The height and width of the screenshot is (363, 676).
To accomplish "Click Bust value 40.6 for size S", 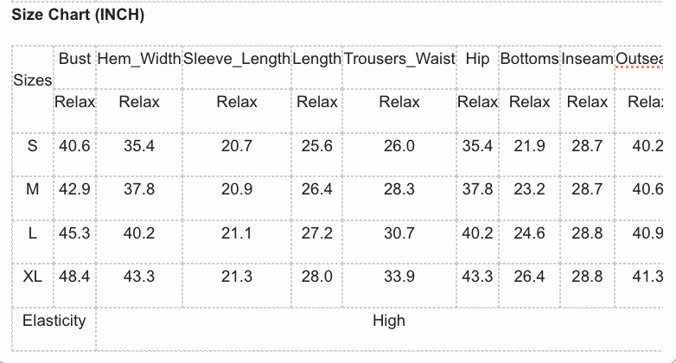I will point(74,146).
